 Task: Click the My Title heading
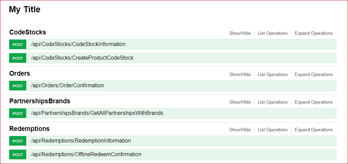(x=25, y=10)
